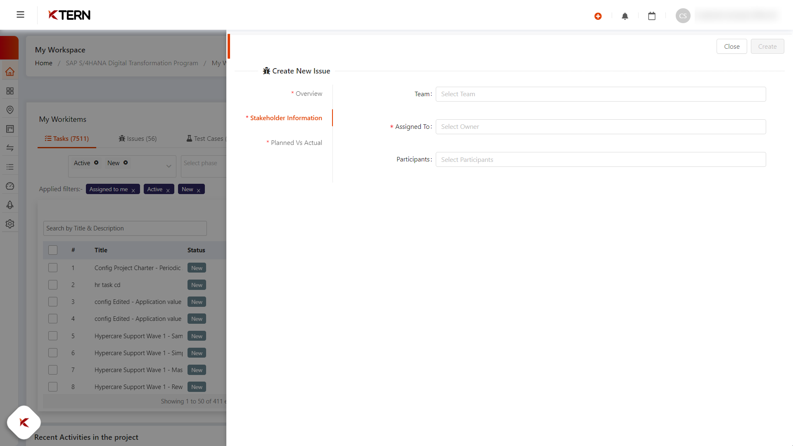Open SAP S/4HANA Digital Transformation Program breadcrumb

coord(132,63)
